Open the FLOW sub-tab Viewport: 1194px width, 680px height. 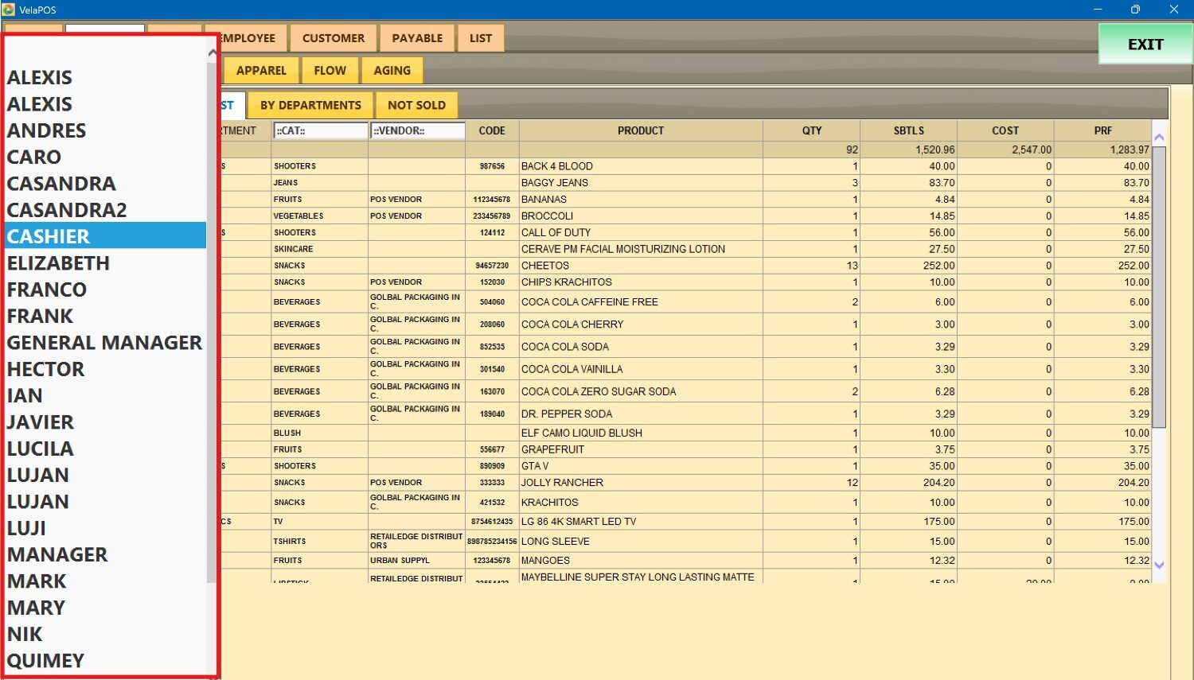[x=330, y=71]
